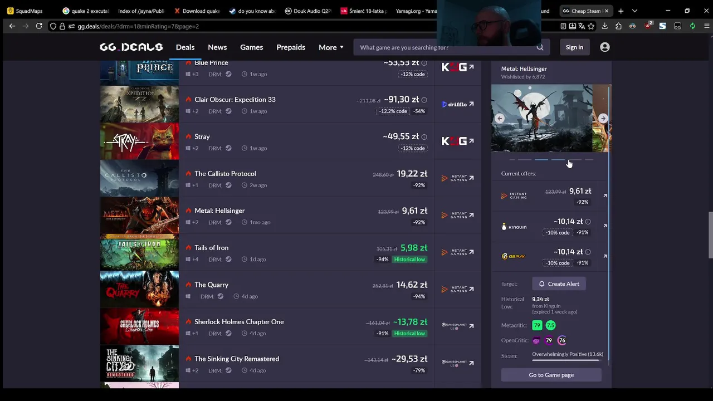Viewport: 713px width, 401px height.
Task: Open the browser list-all-tabs chevron
Action: click(x=634, y=11)
